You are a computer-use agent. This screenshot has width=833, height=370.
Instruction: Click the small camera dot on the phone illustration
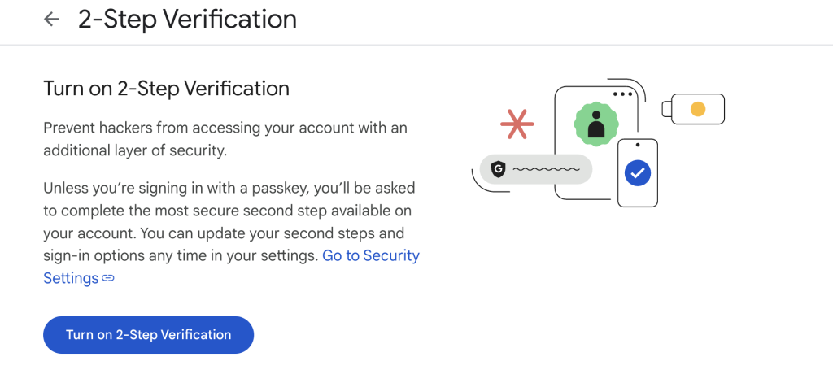(x=638, y=145)
